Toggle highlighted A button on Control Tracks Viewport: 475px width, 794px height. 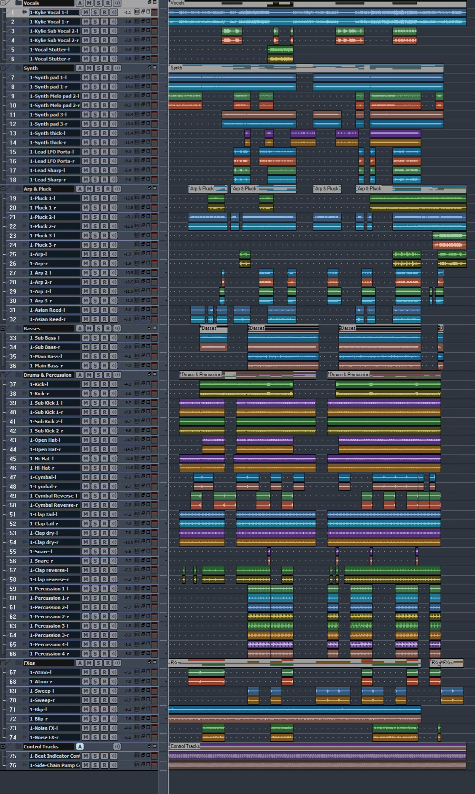80,747
